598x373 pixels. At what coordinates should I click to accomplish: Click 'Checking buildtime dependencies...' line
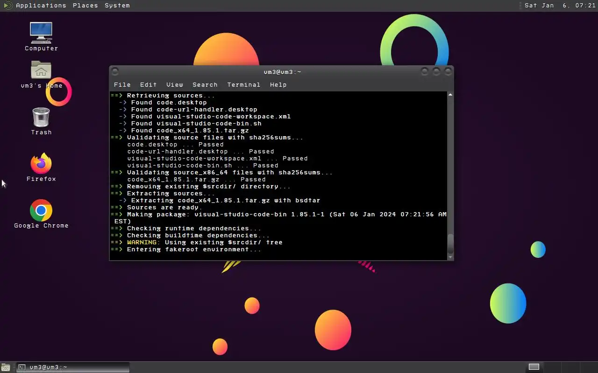[190, 235]
